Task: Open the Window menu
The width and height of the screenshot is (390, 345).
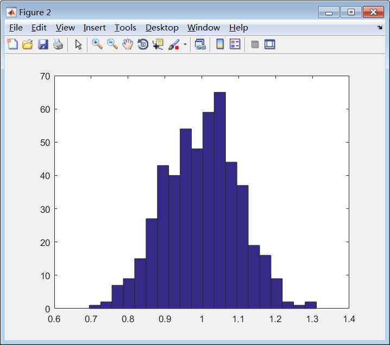Action: pyautogui.click(x=204, y=28)
